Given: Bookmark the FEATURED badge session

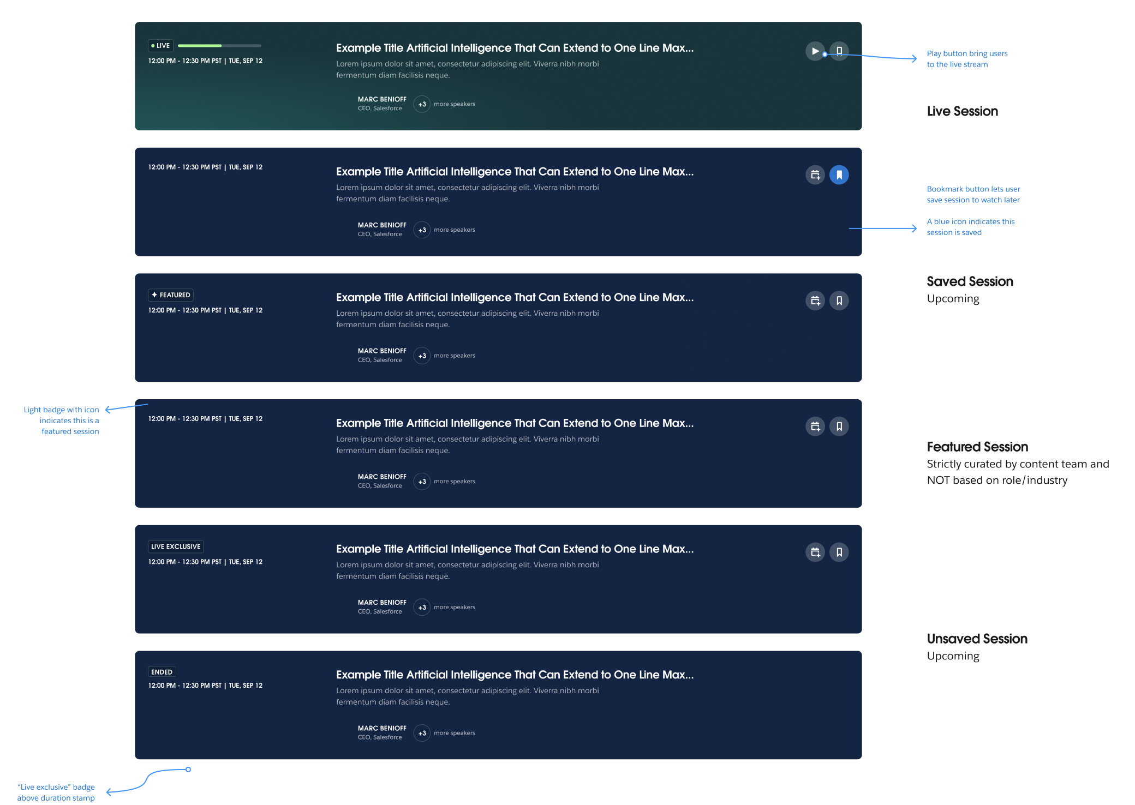Looking at the screenshot, I should point(839,301).
